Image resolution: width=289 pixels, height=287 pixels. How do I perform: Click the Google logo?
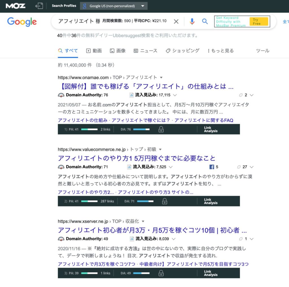click(x=22, y=22)
